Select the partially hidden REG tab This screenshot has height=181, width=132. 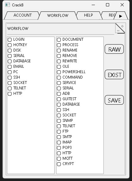[x=111, y=15]
